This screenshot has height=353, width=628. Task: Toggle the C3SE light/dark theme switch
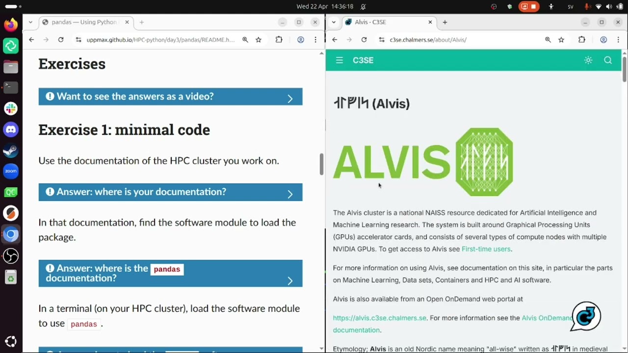(588, 60)
